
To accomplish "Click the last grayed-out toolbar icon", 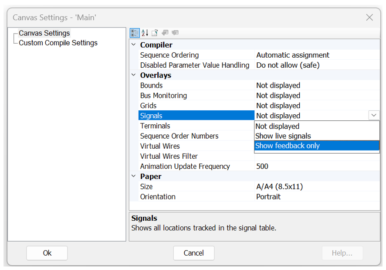I will point(175,33).
